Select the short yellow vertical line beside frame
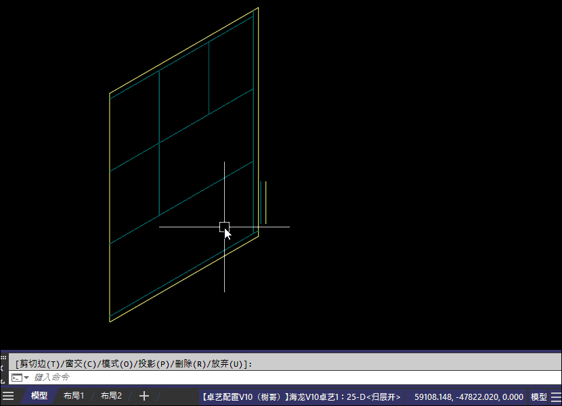The width and height of the screenshot is (562, 406). (266, 203)
